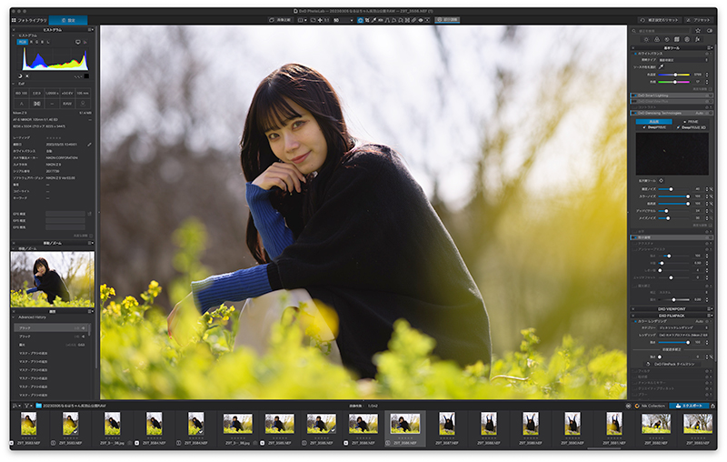This screenshot has height=462, width=727.
Task: Open the compare view mode dropdown arrow
Action: [305, 20]
